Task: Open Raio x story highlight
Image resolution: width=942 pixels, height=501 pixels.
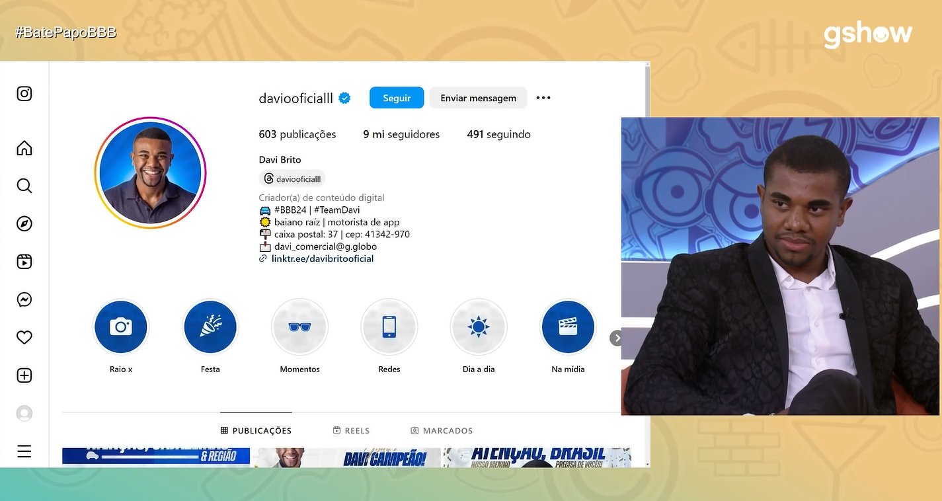Action: tap(121, 327)
